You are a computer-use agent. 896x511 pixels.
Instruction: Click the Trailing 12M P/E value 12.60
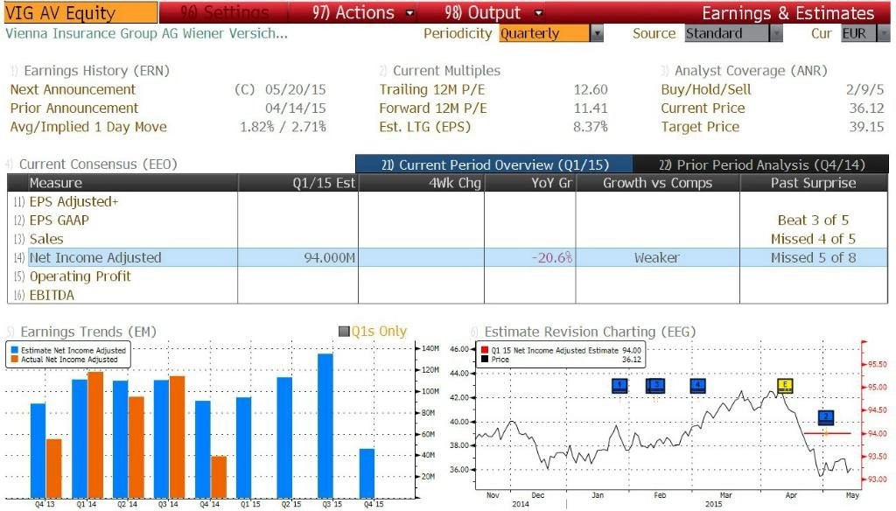pyautogui.click(x=591, y=90)
